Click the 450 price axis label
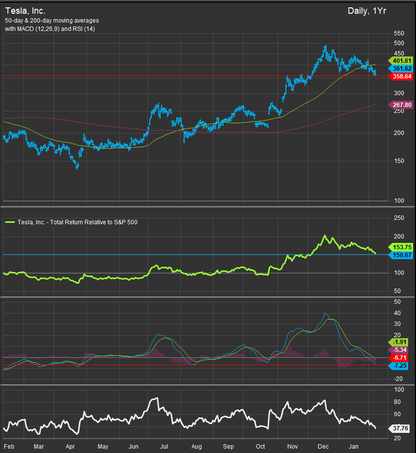This screenshot has height=453, width=416. tap(399, 53)
